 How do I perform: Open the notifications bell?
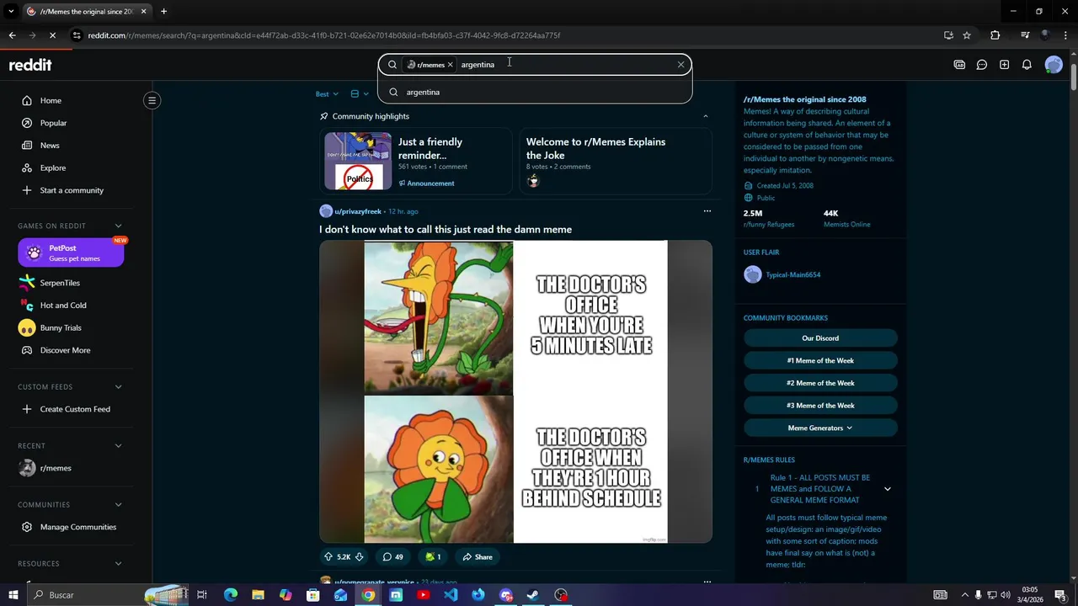1027,65
